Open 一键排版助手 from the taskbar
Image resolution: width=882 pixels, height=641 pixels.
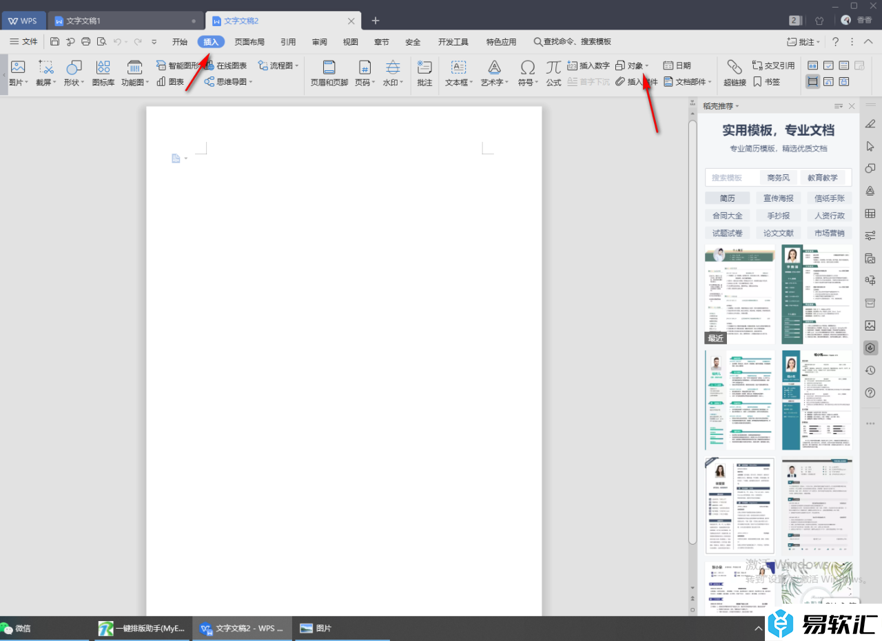pyautogui.click(x=142, y=628)
